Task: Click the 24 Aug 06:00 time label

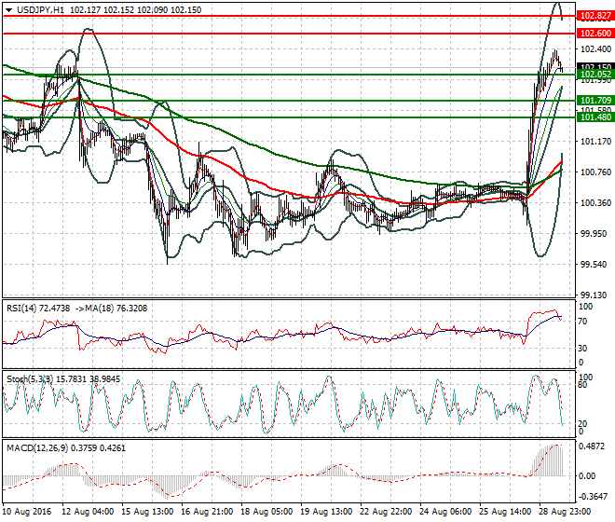Action: (446, 512)
